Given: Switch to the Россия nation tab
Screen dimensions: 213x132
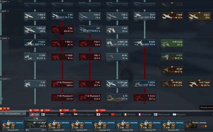Looking at the screenshot, I should coord(66,114).
